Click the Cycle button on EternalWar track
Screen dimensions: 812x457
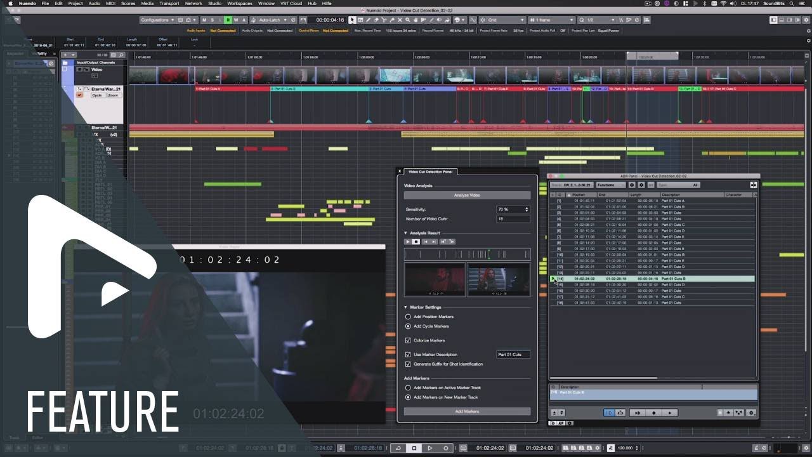tap(97, 95)
